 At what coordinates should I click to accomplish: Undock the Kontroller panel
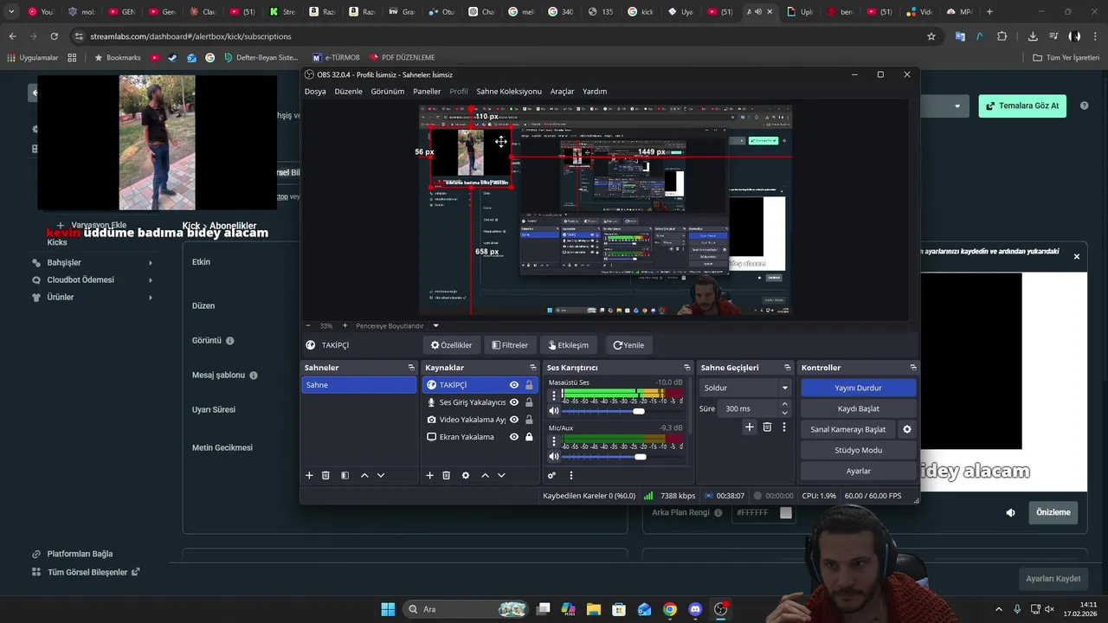coord(913,368)
